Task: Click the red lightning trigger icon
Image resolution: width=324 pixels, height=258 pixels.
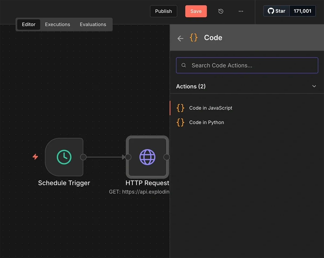Action: pyautogui.click(x=35, y=157)
